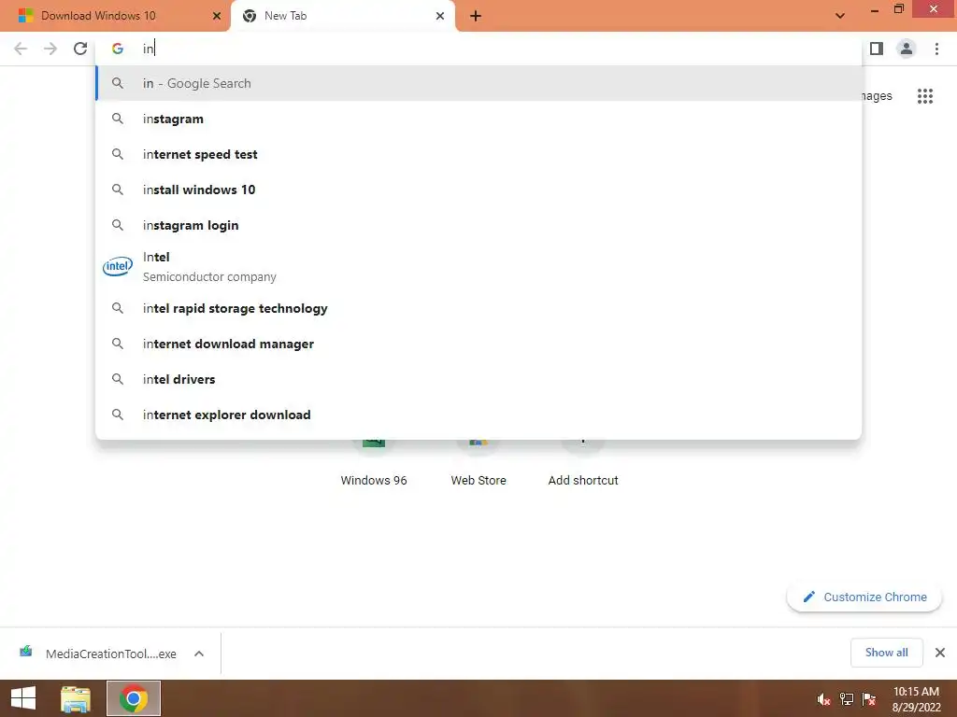Image resolution: width=957 pixels, height=717 pixels.
Task: Click the Intel logo in suggestions
Action: click(117, 266)
